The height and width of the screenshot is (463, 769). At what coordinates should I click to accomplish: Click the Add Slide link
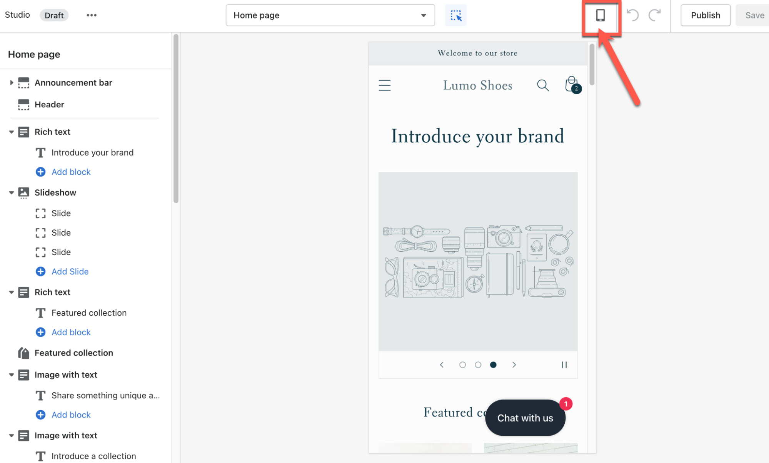coord(70,272)
